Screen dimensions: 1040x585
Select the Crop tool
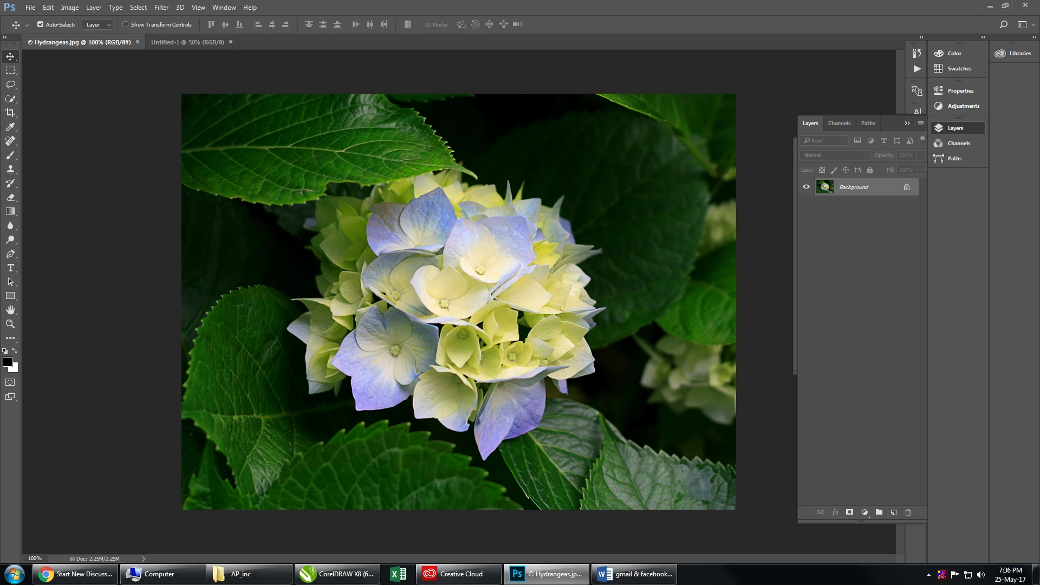10,113
